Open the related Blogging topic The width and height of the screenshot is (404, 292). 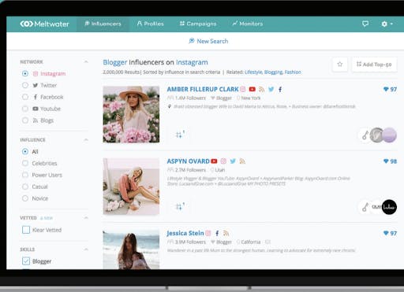point(274,72)
